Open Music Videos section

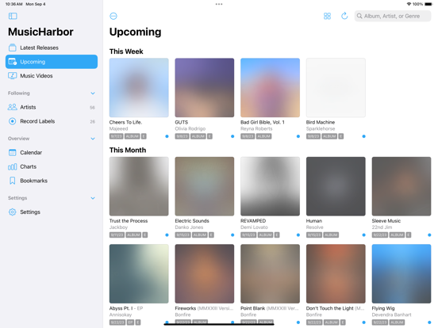click(x=52, y=75)
